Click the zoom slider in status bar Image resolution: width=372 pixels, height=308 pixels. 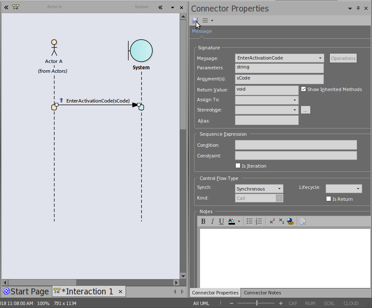[257, 303]
